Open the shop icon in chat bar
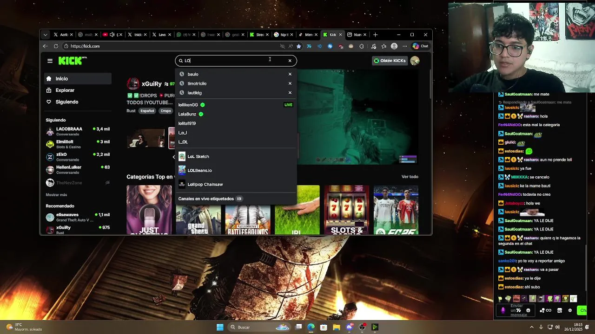Viewport: 595px width, 334px height. (560, 310)
